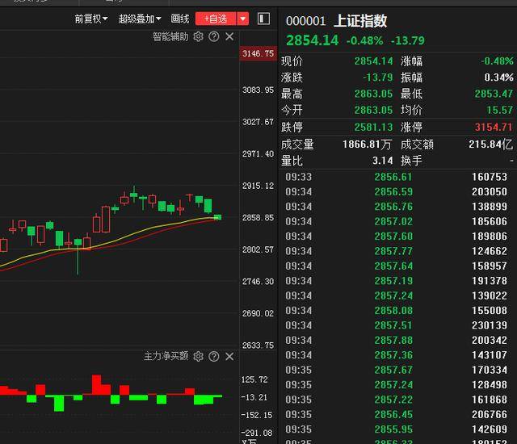Screen dimensions: 517x444
Task: Click the stock code 000001
Action: tap(305, 21)
